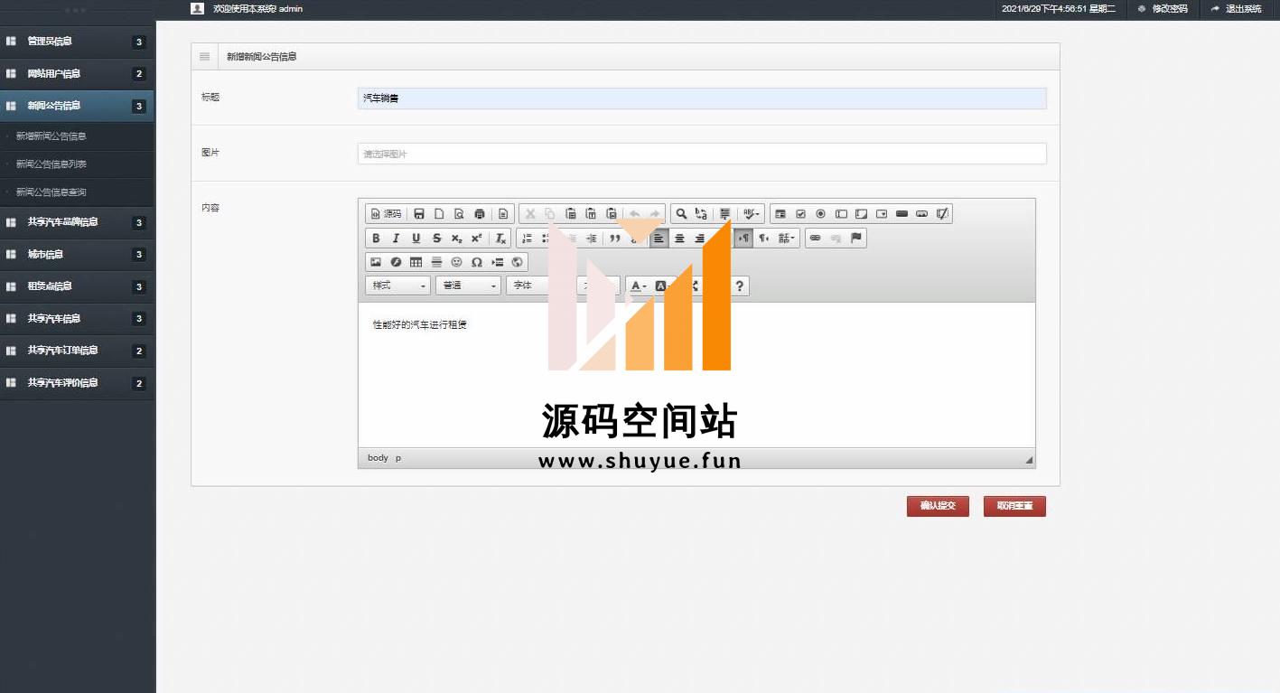Insert an anchor with the flag icon
This screenshot has width=1280, height=693.
tap(856, 239)
